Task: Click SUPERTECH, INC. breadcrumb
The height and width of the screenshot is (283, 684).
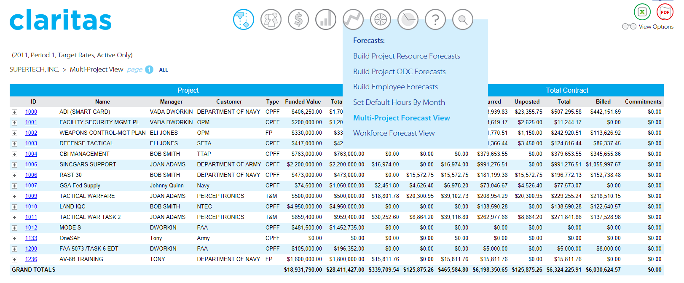Action: pyautogui.click(x=35, y=69)
